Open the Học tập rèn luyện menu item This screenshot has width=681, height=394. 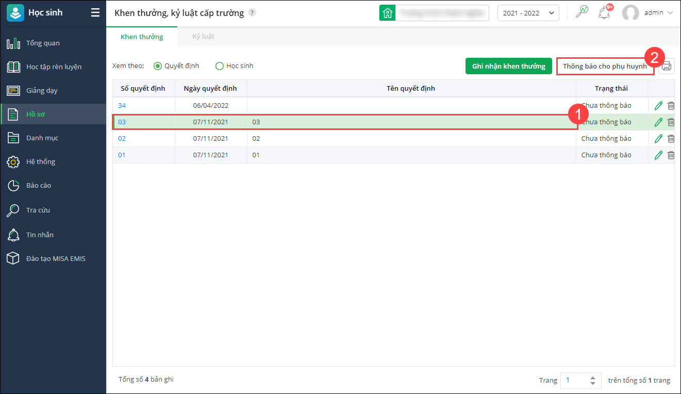[x=53, y=67]
